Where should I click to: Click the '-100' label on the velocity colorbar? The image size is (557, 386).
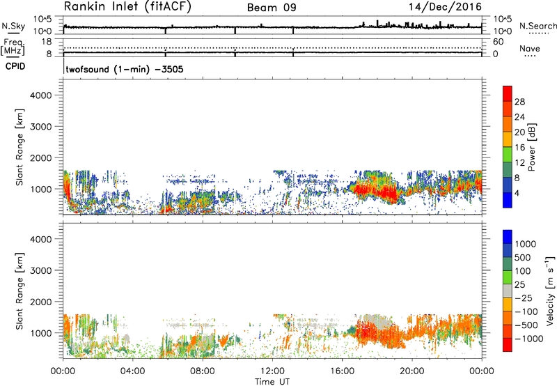click(x=526, y=311)
